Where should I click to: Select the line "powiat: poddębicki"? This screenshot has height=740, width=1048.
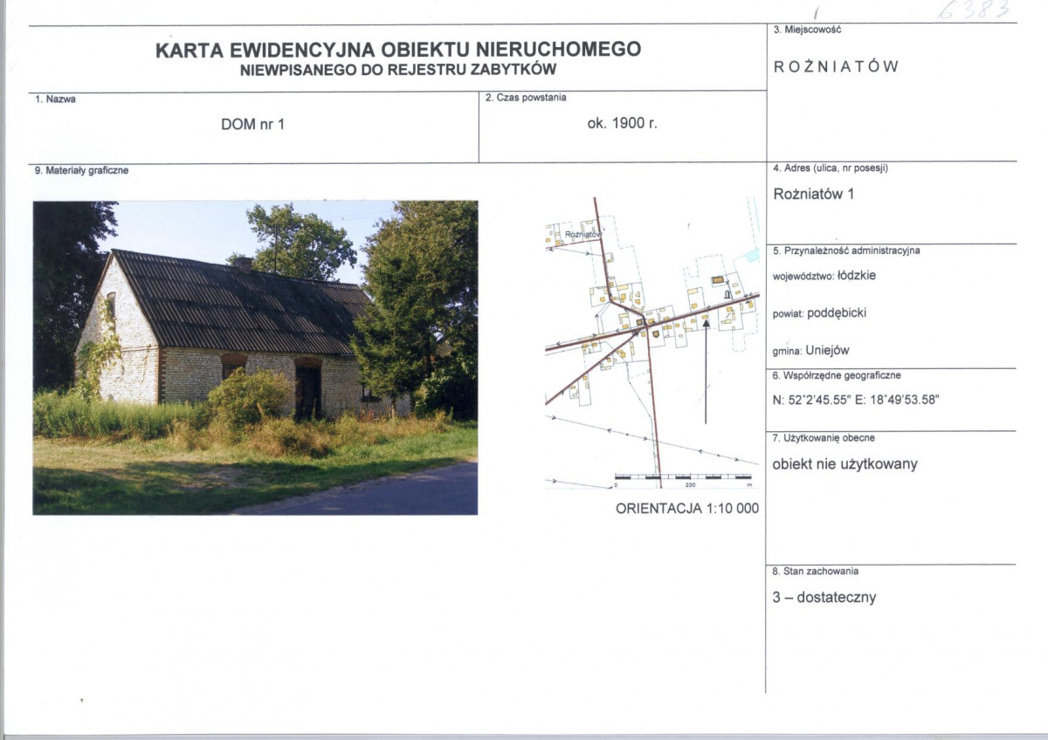(820, 312)
